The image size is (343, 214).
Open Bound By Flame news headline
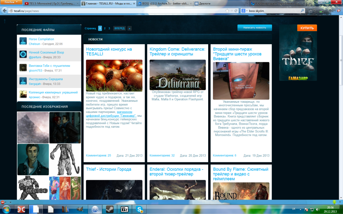tap(241, 174)
